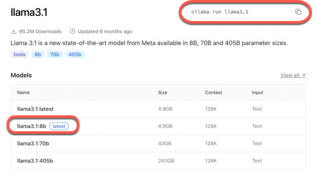This screenshot has width=317, height=185.
Task: Click the clock icon next to Updated
Action: coord(72,31)
